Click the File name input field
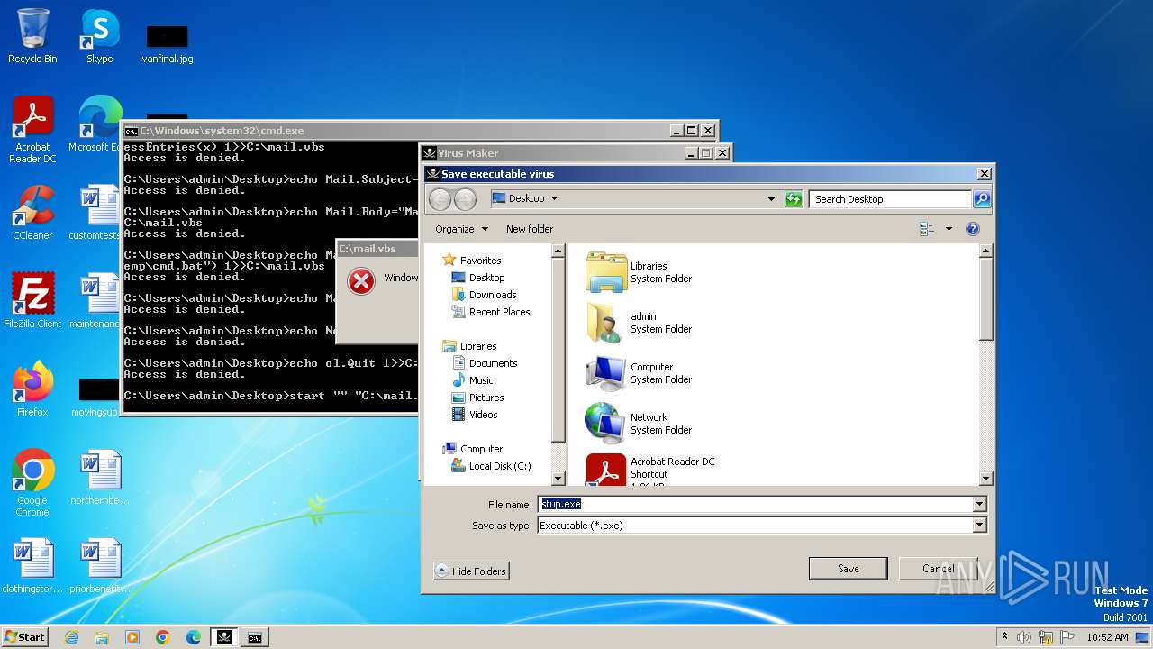This screenshot has height=649, width=1153. click(x=755, y=504)
